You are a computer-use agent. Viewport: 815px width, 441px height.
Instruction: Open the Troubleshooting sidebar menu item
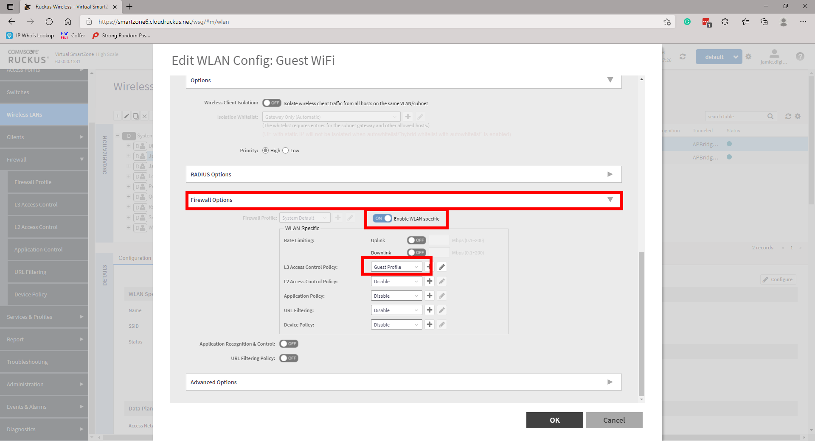(x=44, y=362)
